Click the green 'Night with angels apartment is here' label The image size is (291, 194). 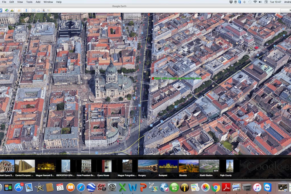[x=178, y=78]
